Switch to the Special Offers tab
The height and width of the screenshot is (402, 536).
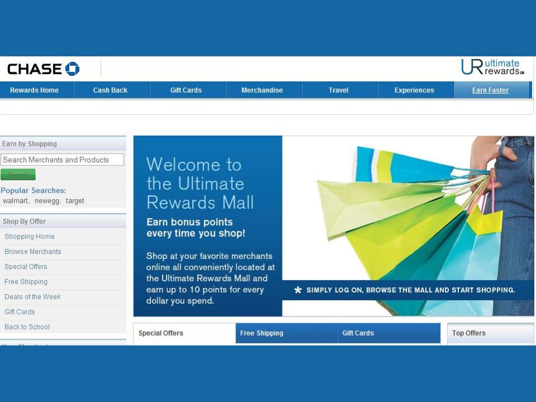(184, 333)
